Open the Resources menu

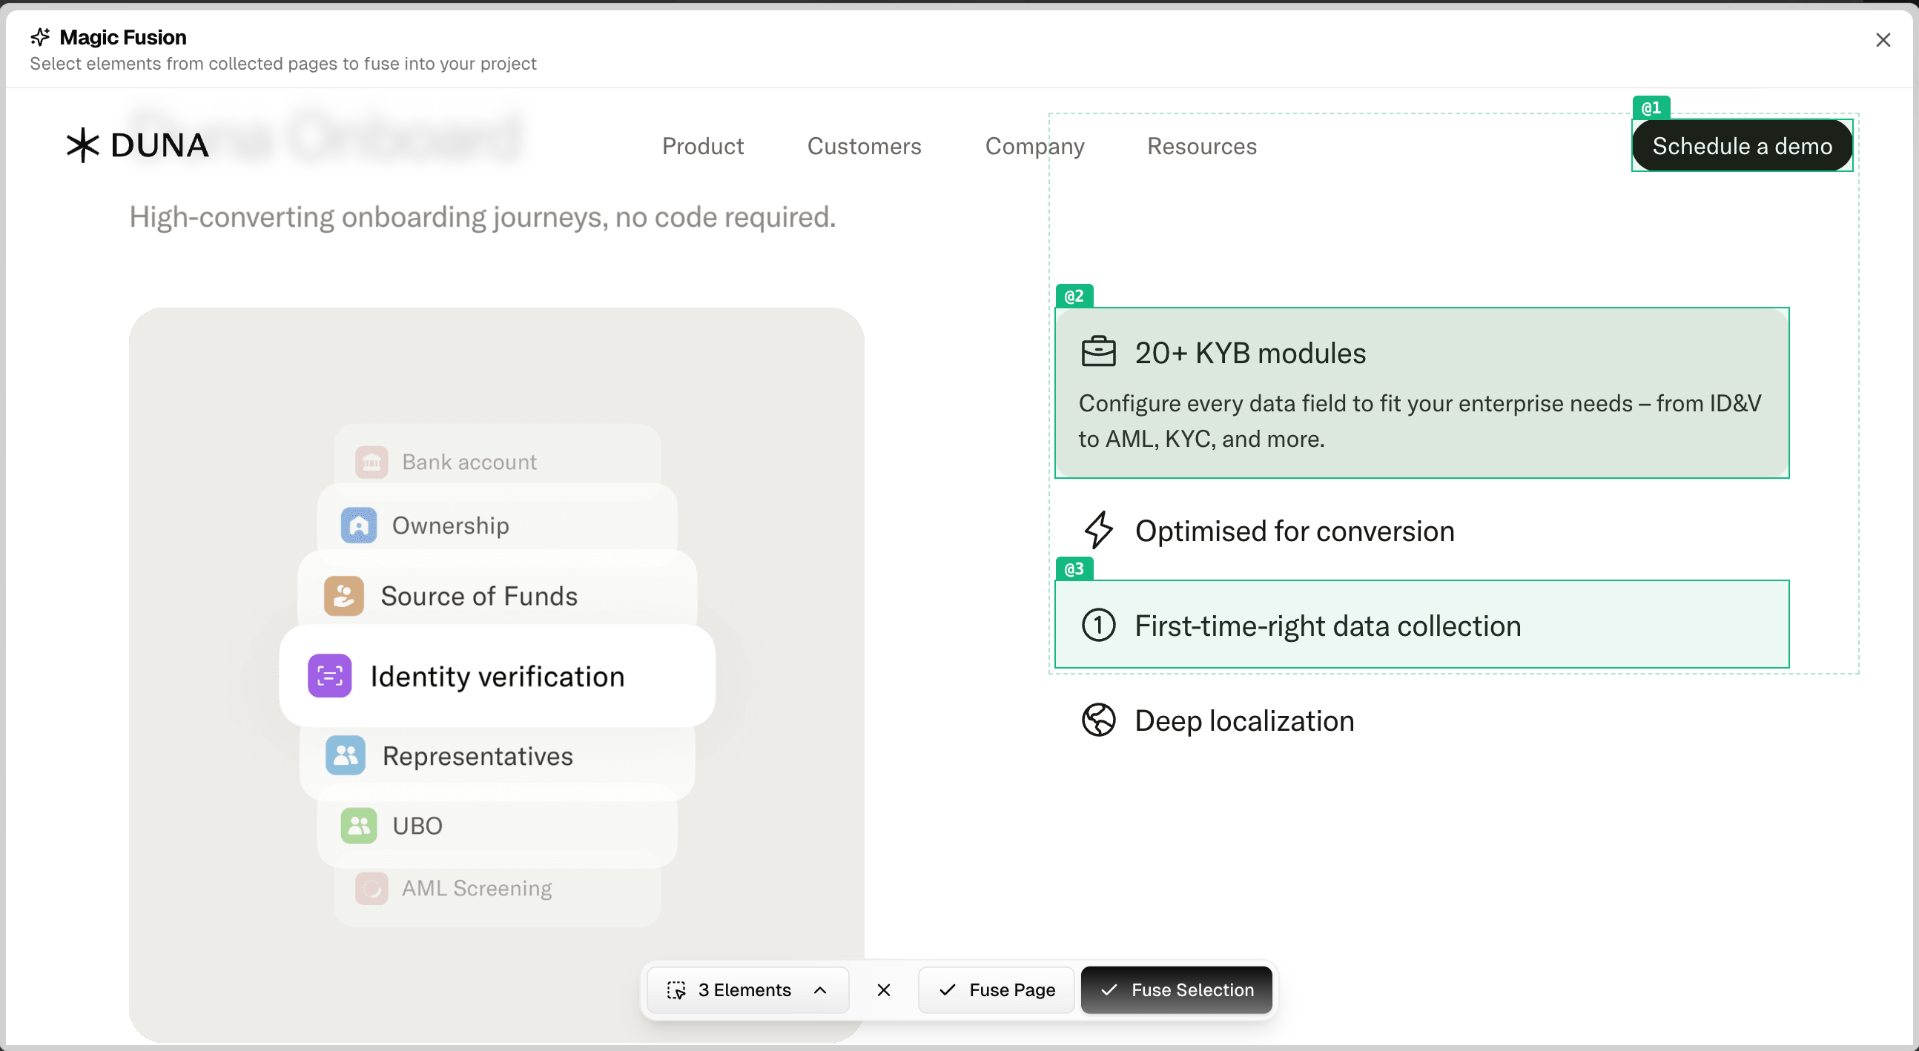point(1202,146)
